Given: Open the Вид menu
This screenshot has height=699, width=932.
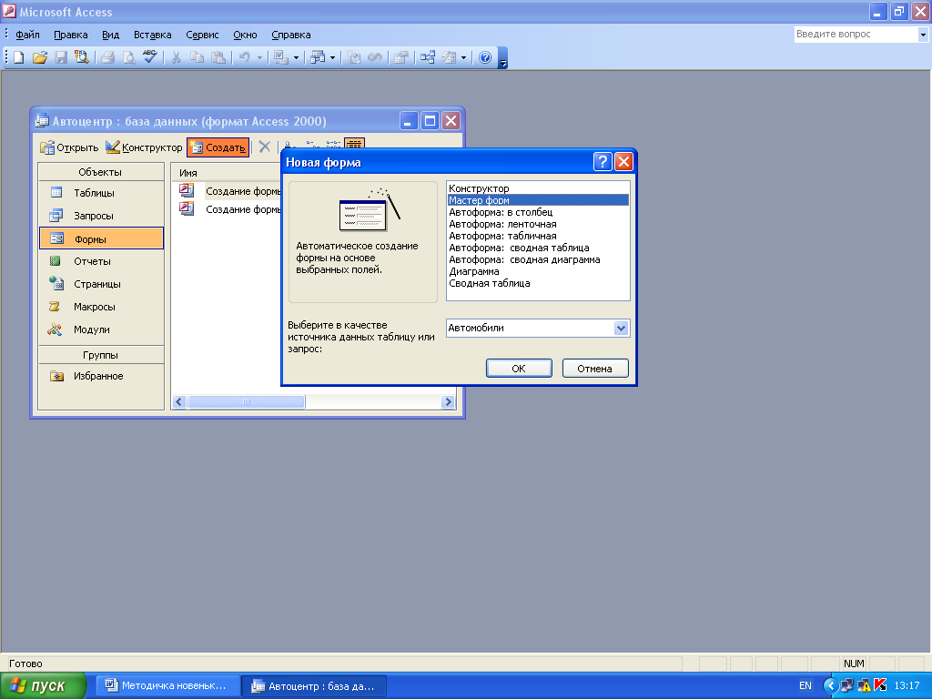Looking at the screenshot, I should point(110,35).
